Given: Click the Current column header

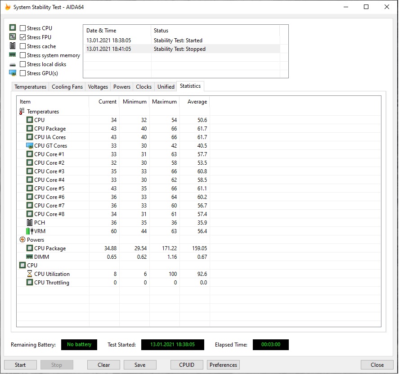Looking at the screenshot, I should [104, 102].
